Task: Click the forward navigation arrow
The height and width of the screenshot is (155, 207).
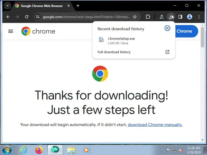Action: pos(17,17)
